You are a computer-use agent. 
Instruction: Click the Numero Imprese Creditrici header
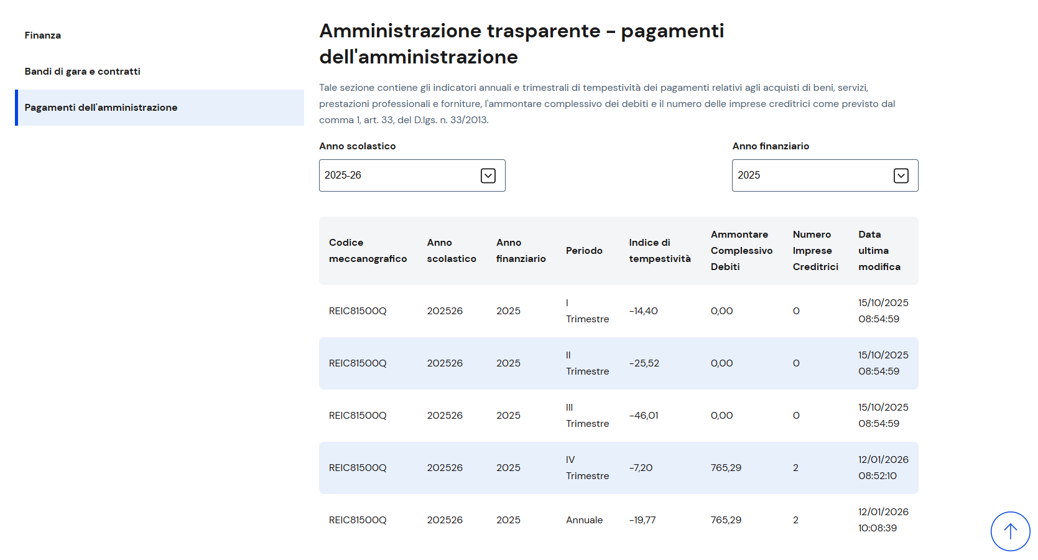tap(815, 251)
